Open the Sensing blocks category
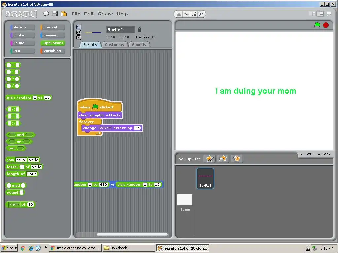This screenshot has width=338, height=253. point(52,35)
